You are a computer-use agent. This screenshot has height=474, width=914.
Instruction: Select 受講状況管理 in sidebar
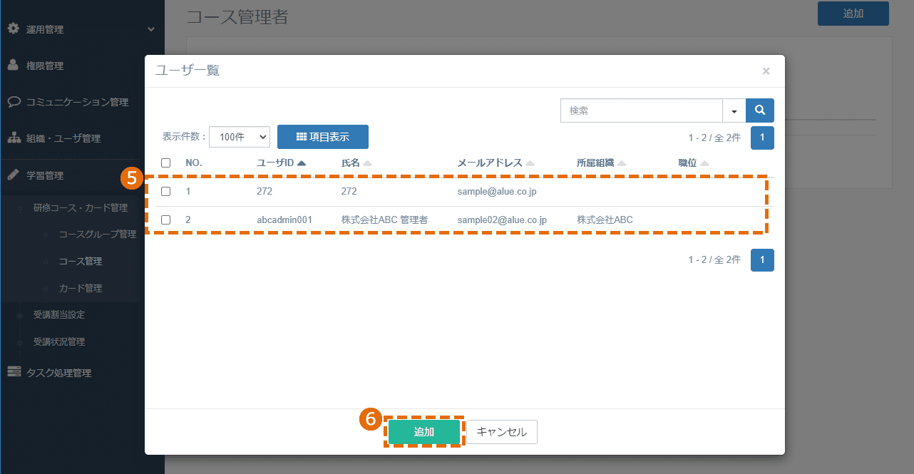(x=59, y=342)
